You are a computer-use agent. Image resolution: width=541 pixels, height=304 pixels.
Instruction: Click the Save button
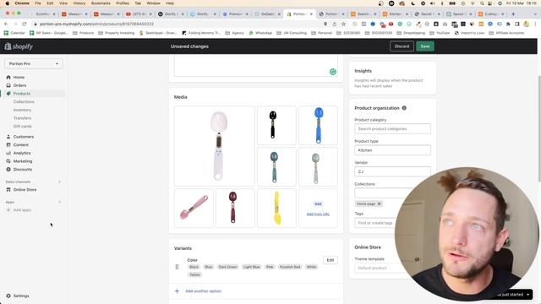coord(425,46)
